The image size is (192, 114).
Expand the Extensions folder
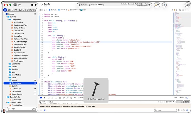pyautogui.click(x=8, y=64)
